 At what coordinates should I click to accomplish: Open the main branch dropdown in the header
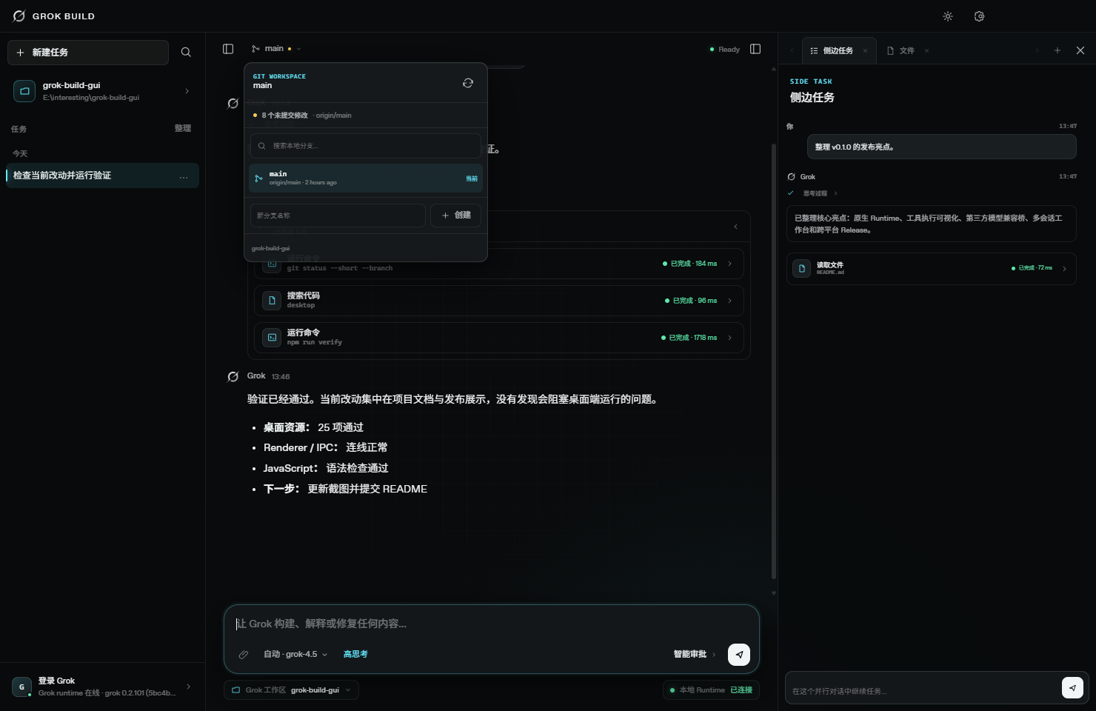(276, 49)
